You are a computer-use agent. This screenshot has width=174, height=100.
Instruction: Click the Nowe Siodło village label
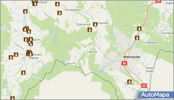click(150, 69)
